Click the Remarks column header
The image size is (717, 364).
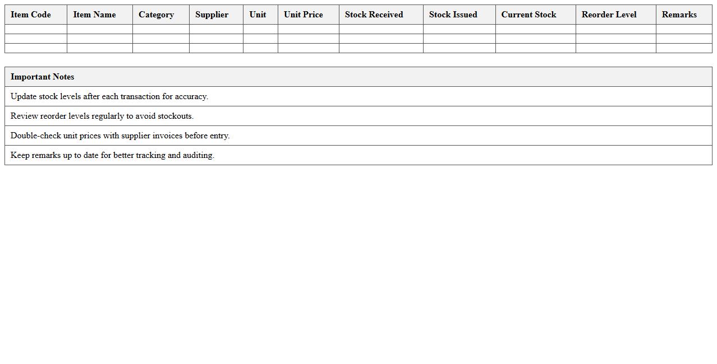(x=679, y=15)
